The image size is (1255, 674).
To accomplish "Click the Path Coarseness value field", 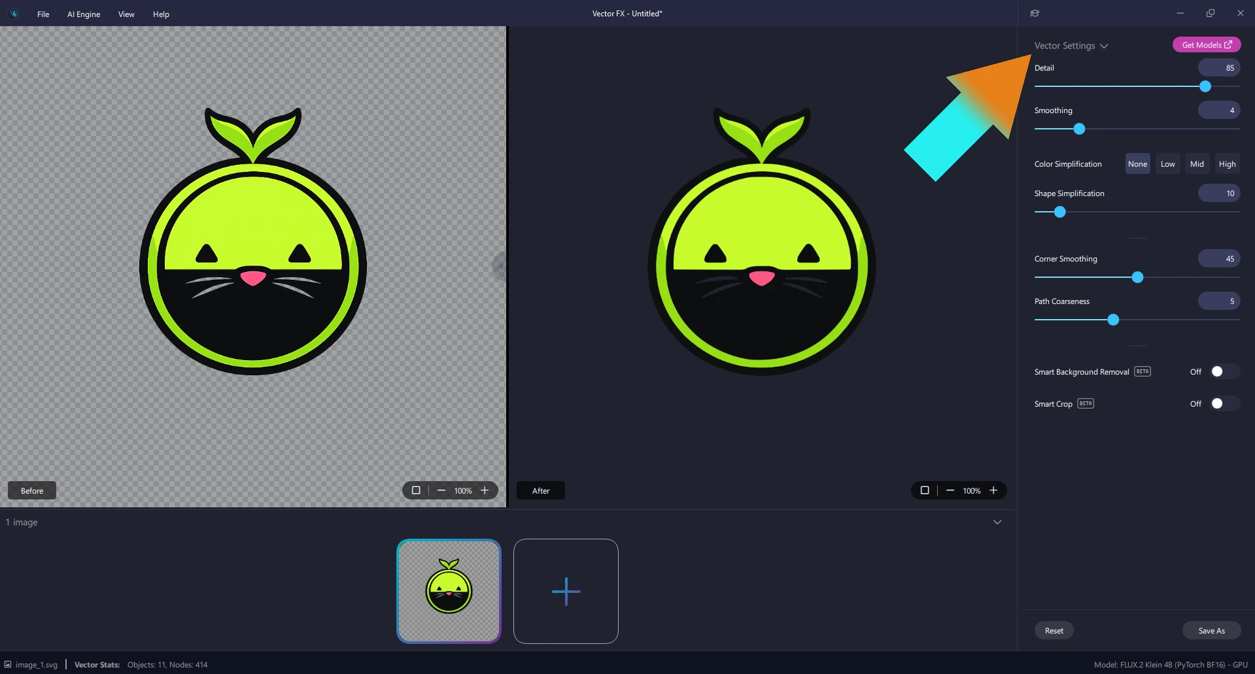I will click(x=1219, y=301).
